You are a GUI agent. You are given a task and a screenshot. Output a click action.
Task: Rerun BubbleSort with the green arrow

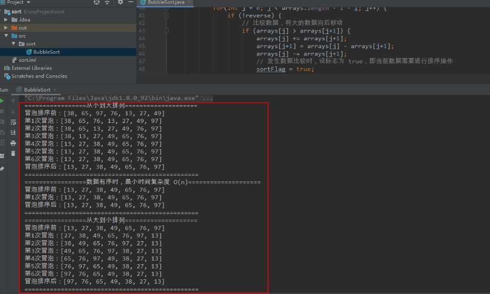tap(2, 101)
